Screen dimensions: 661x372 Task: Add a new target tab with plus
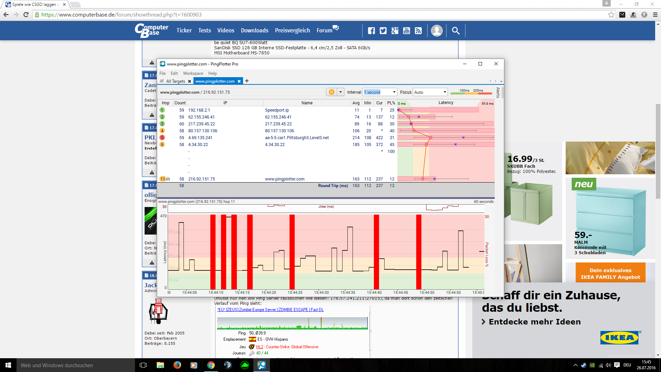tap(247, 81)
